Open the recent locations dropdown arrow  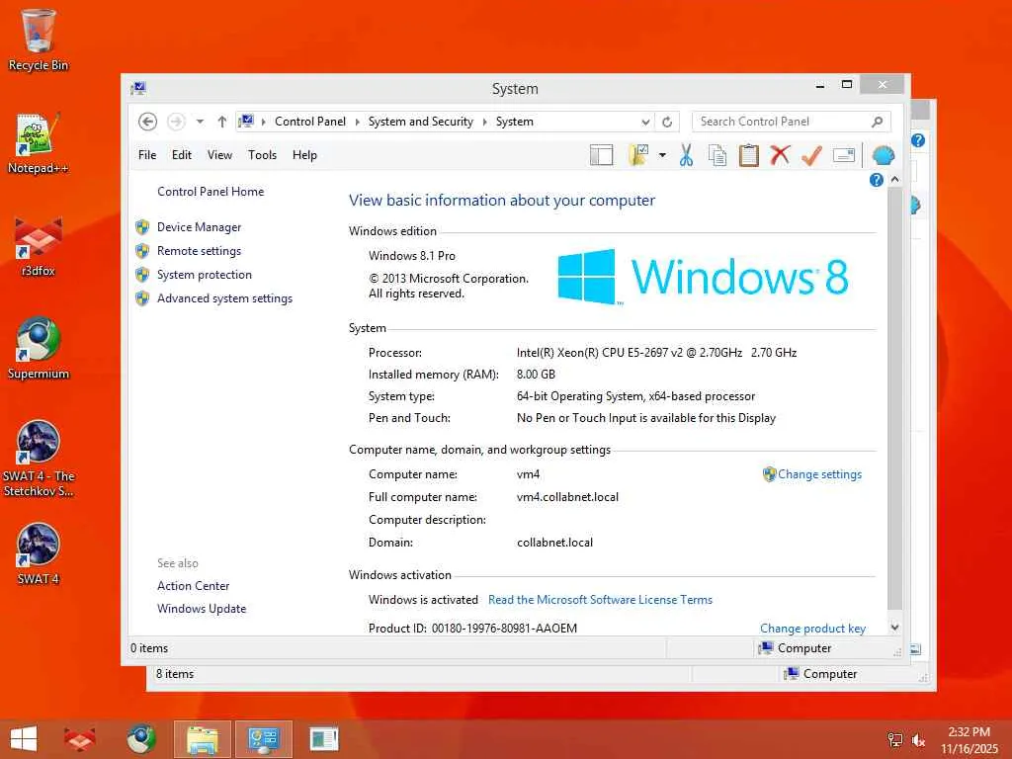tap(200, 122)
